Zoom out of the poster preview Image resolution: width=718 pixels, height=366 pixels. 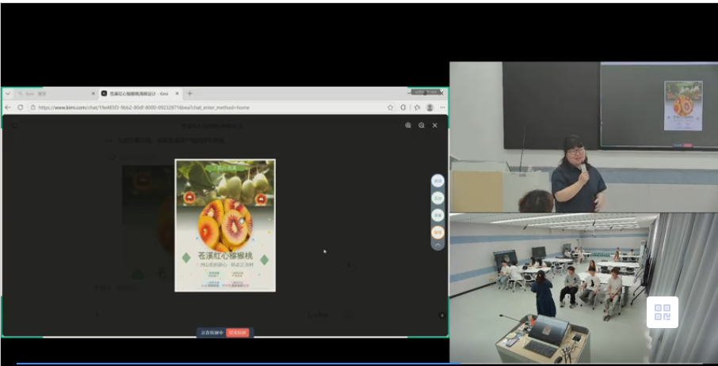(x=422, y=125)
